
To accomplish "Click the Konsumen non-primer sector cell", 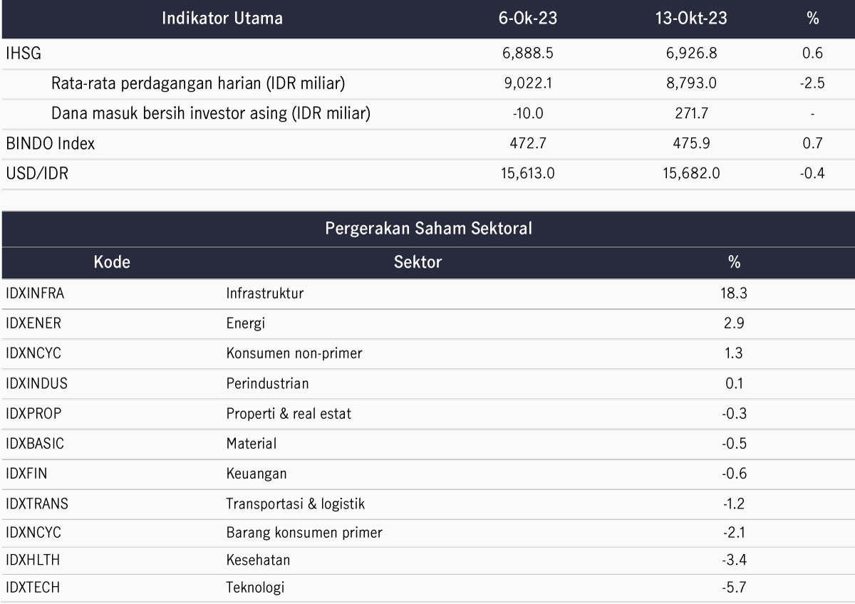I will (x=294, y=353).
